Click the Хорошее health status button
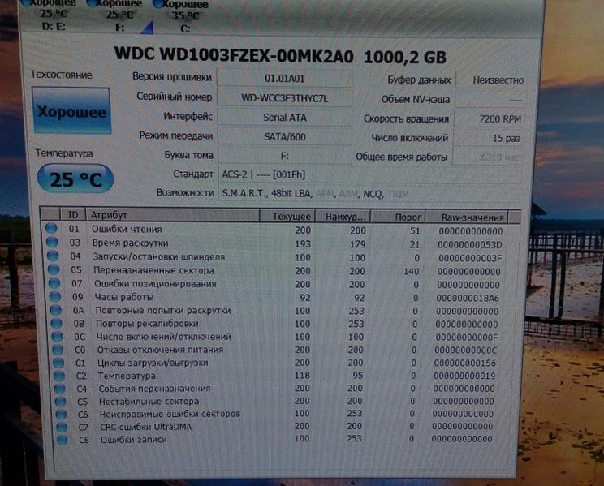The height and width of the screenshot is (486, 604). pos(71,111)
